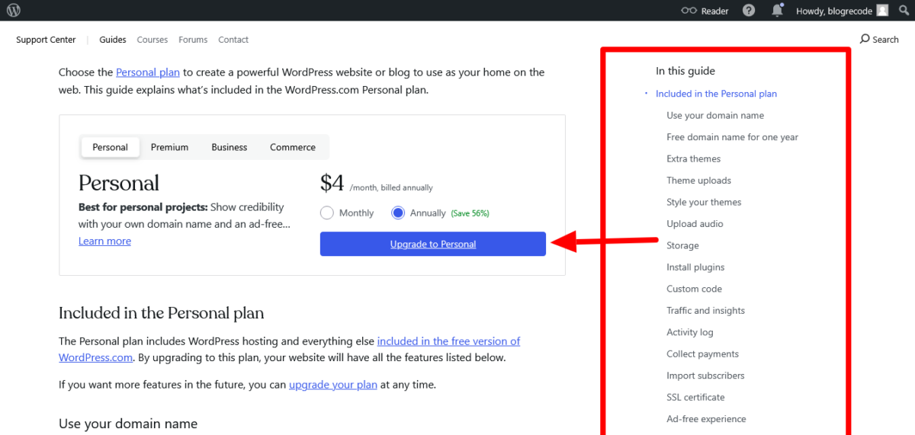Switch to the Business plan tab
This screenshot has width=915, height=435.
pos(230,147)
